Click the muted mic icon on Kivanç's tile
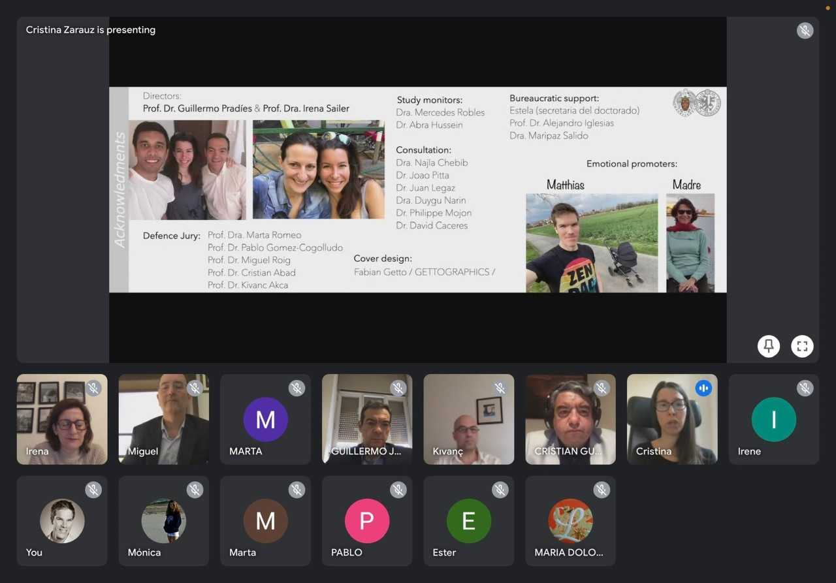This screenshot has width=836, height=583. click(x=500, y=388)
